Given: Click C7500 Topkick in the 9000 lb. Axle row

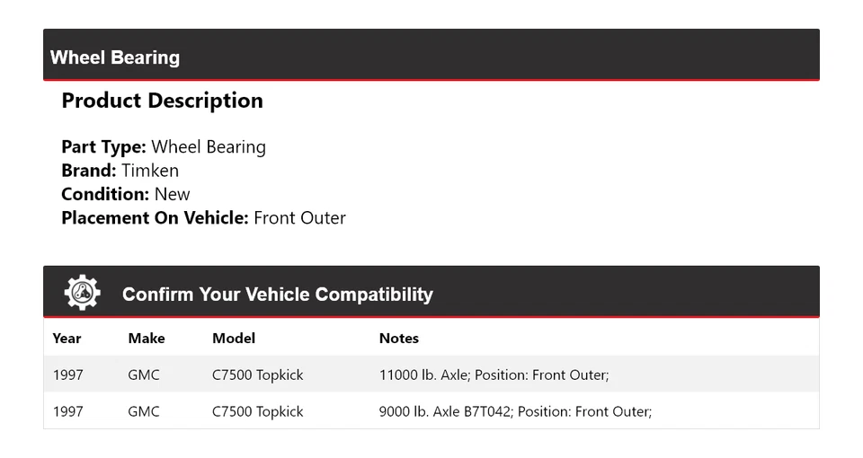Looking at the screenshot, I should (x=258, y=411).
